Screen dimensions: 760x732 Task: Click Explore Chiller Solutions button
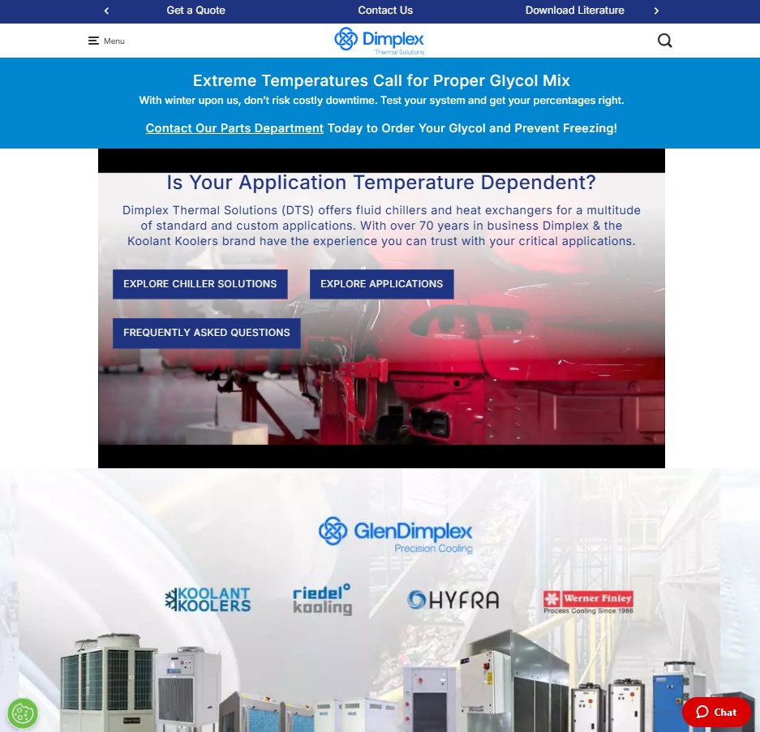200,284
